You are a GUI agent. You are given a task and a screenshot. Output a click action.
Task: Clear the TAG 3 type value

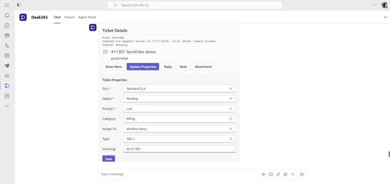pos(230,139)
